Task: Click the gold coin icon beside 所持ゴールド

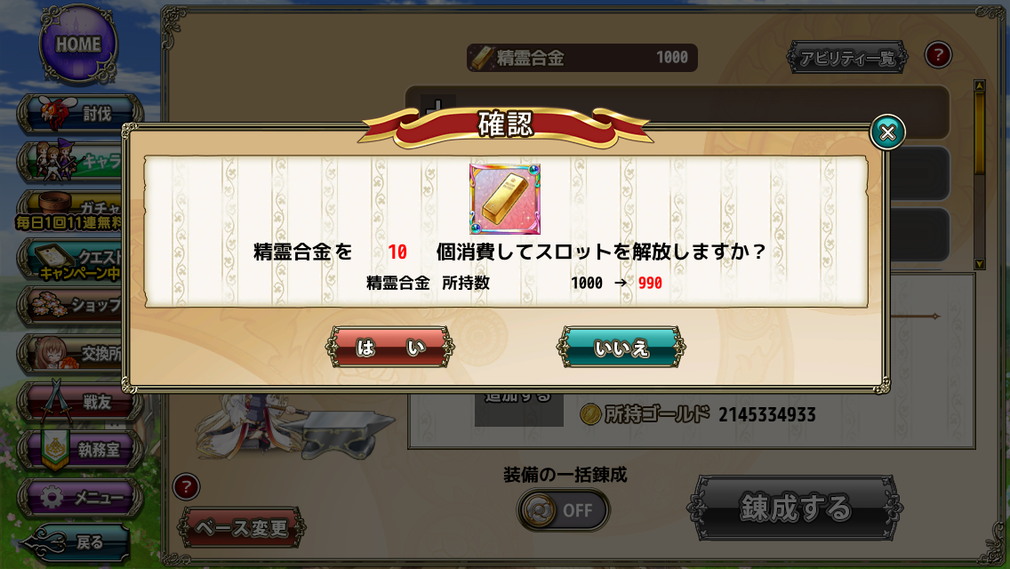Action: 590,414
